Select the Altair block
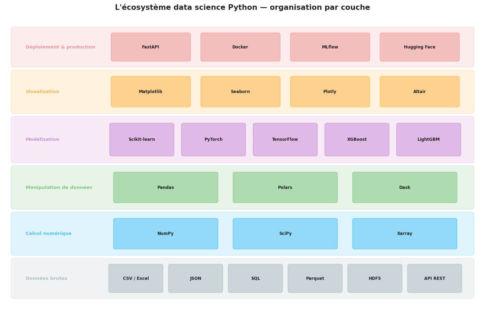Image resolution: width=485 pixels, height=309 pixels. (420, 92)
